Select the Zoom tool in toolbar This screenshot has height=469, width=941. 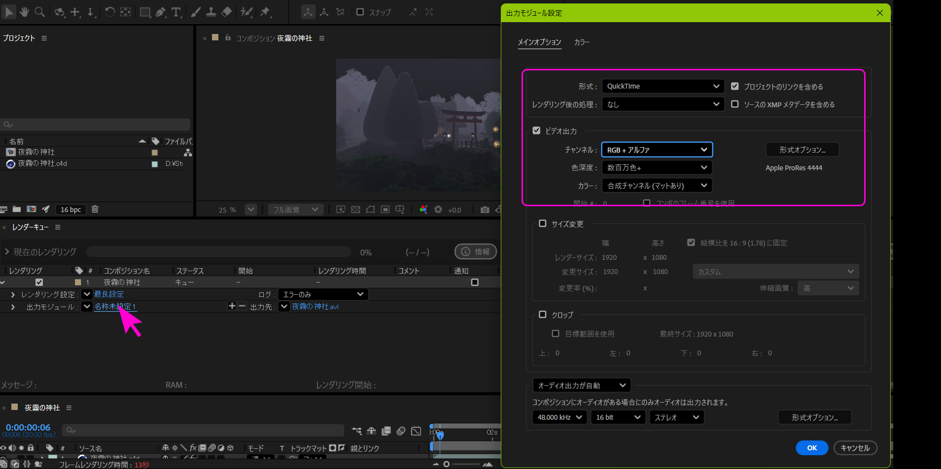(x=39, y=12)
